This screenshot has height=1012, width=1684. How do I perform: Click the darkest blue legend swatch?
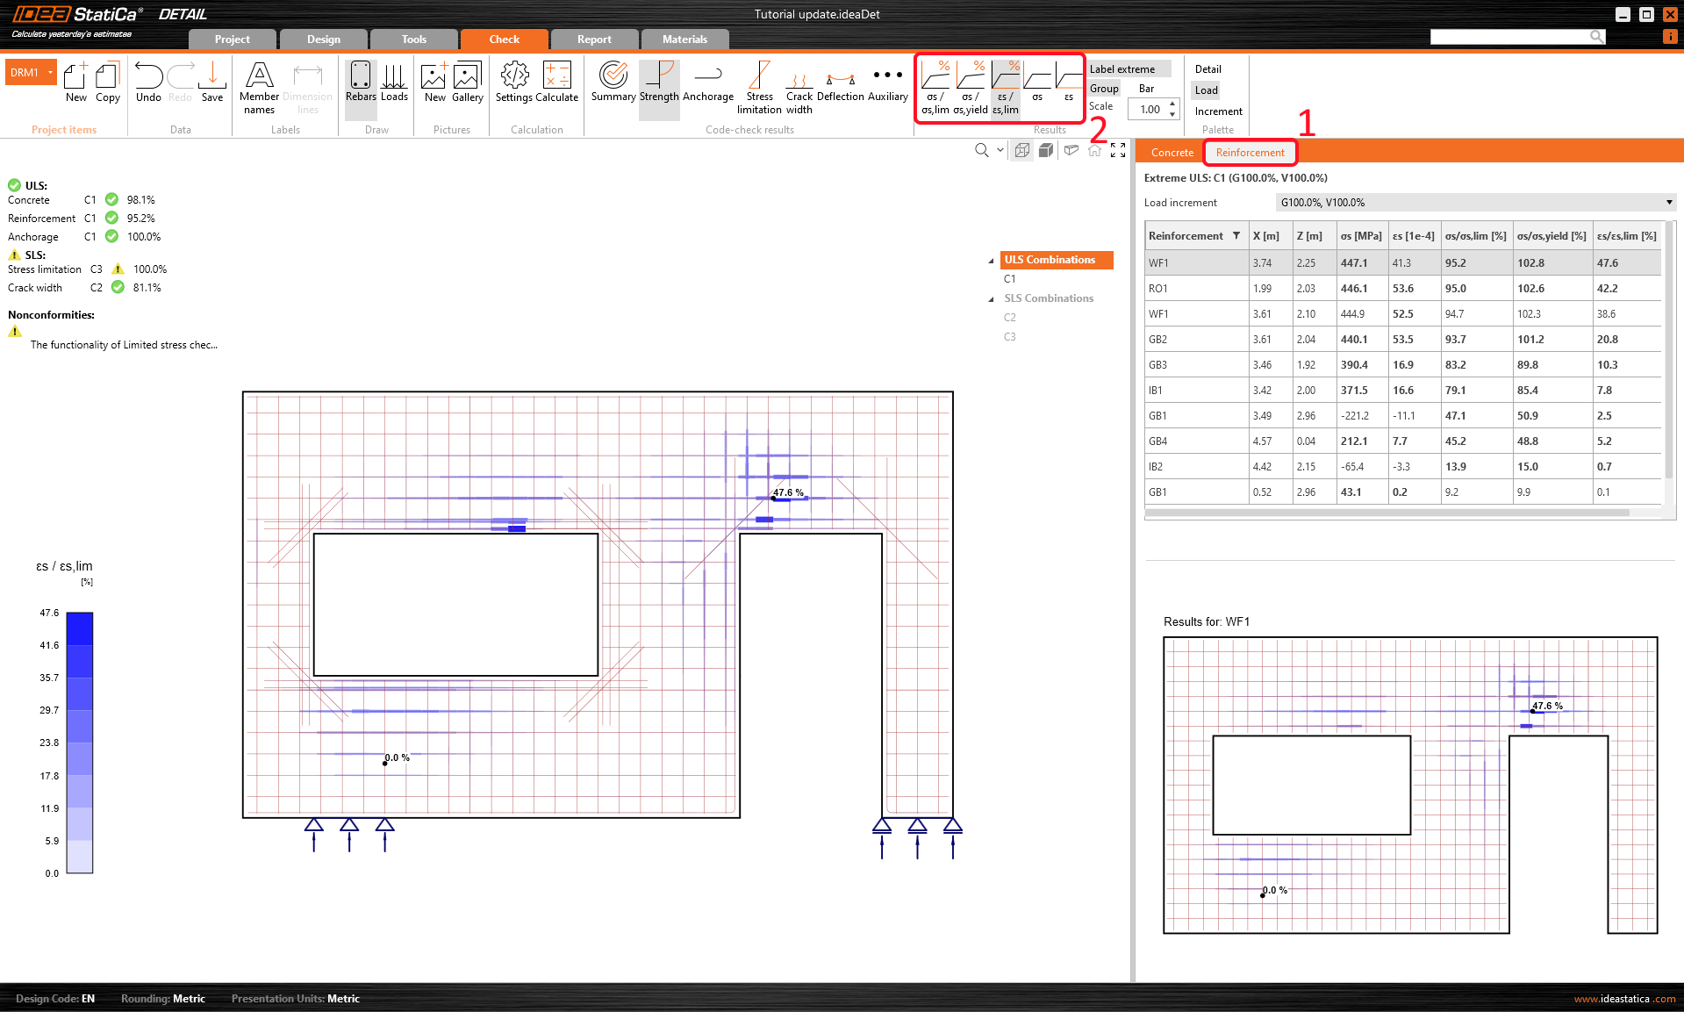[80, 628]
